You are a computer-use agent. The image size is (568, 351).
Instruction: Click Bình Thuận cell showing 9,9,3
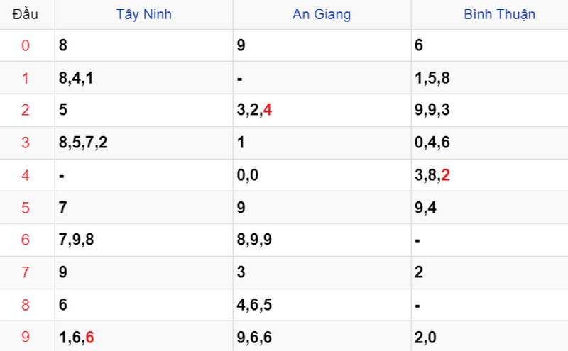[432, 110]
